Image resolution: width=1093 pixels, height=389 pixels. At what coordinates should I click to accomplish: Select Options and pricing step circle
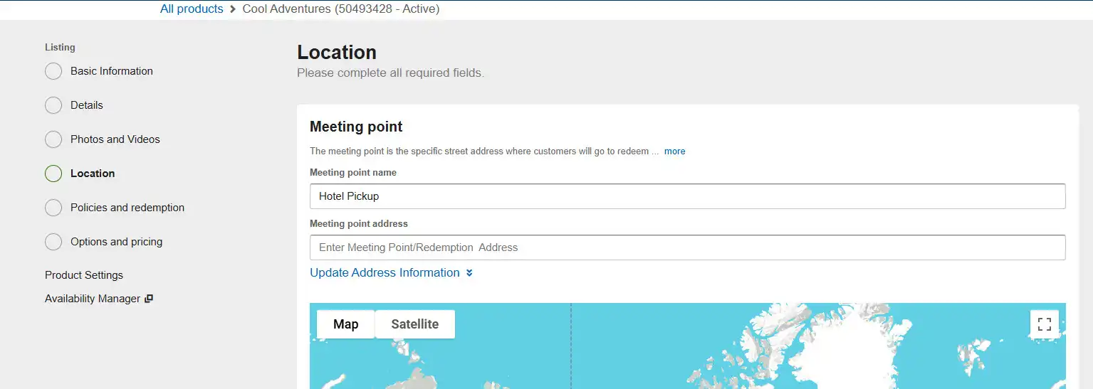click(x=53, y=242)
